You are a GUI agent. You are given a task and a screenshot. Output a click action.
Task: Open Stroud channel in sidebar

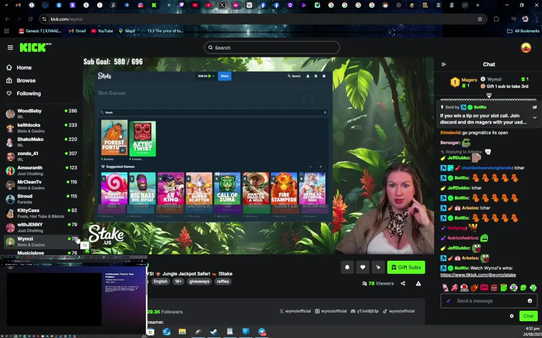(x=41, y=199)
